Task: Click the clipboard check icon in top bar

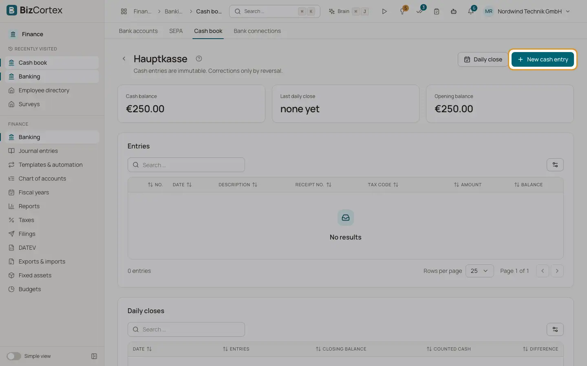Action: [x=437, y=11]
